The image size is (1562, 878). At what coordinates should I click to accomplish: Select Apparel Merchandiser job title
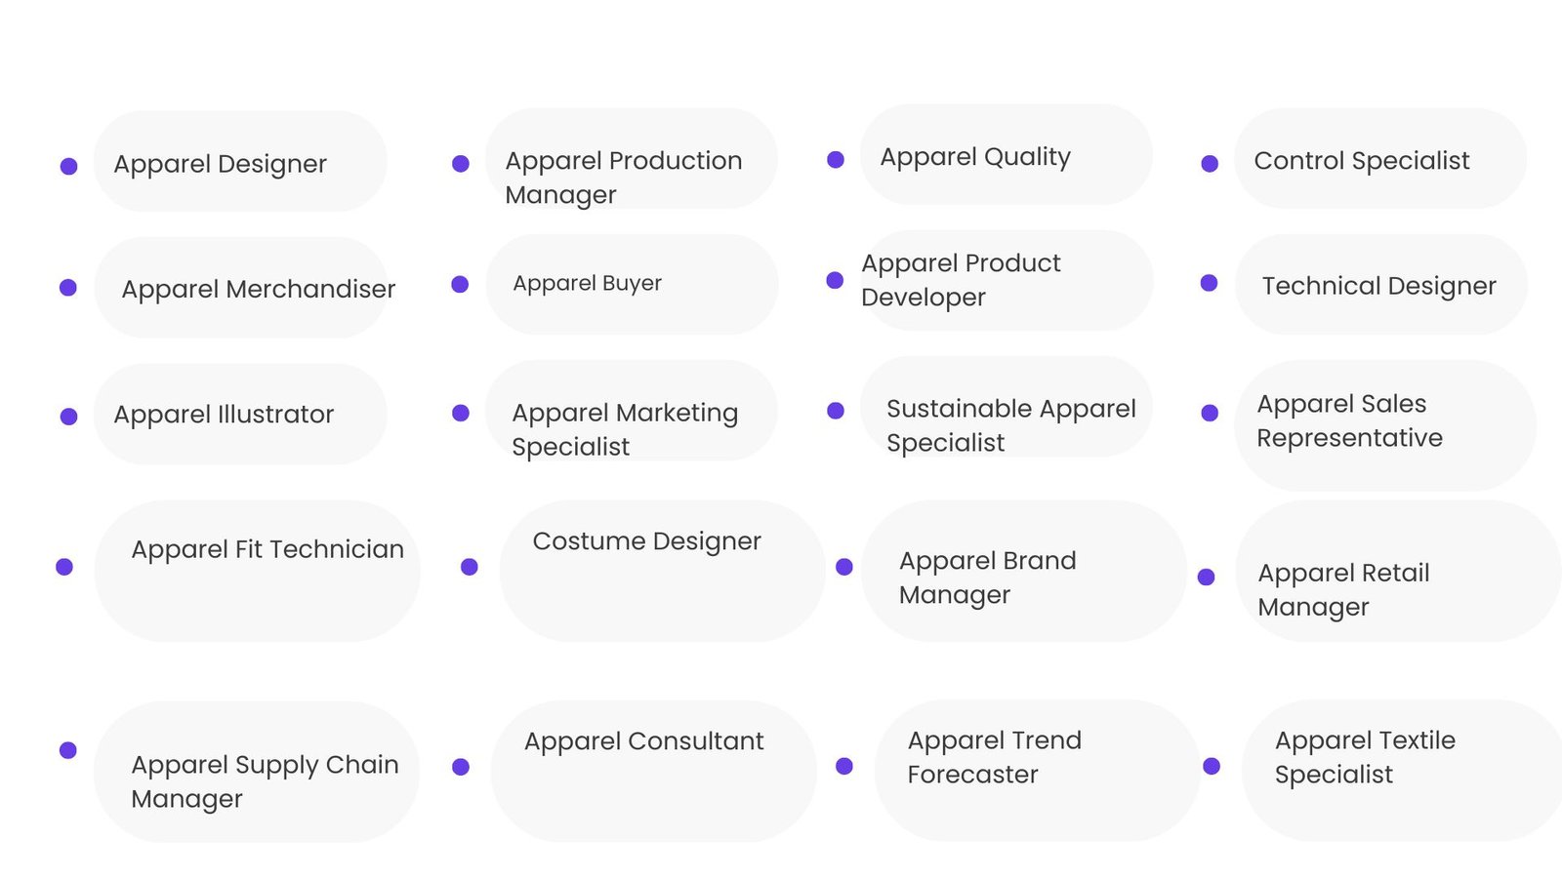240,288
